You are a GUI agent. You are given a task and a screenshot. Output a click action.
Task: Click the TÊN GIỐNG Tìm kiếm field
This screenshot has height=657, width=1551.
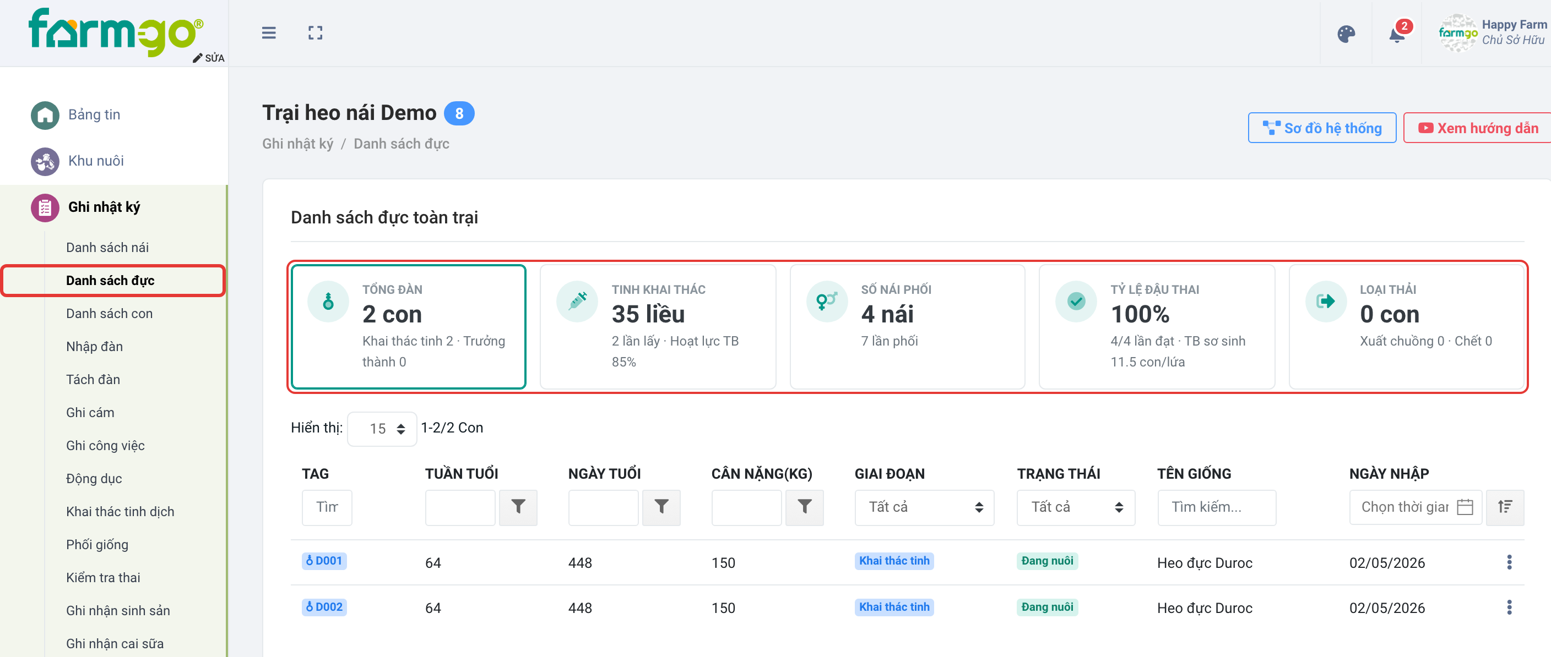coord(1216,507)
